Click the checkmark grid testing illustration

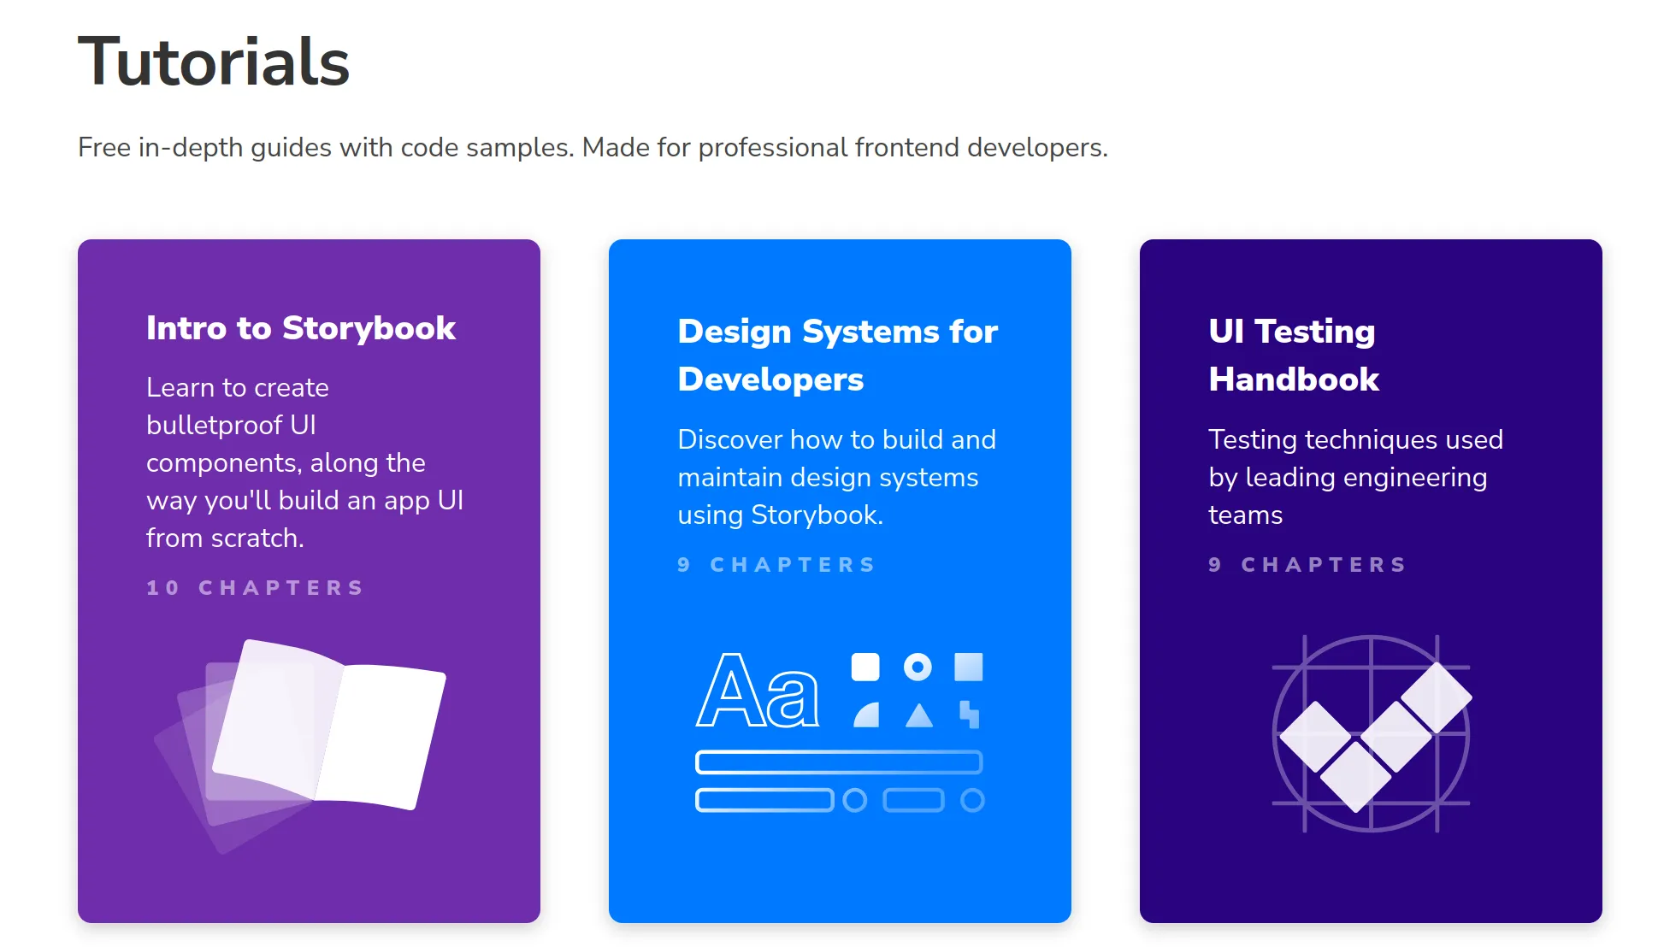(x=1372, y=733)
